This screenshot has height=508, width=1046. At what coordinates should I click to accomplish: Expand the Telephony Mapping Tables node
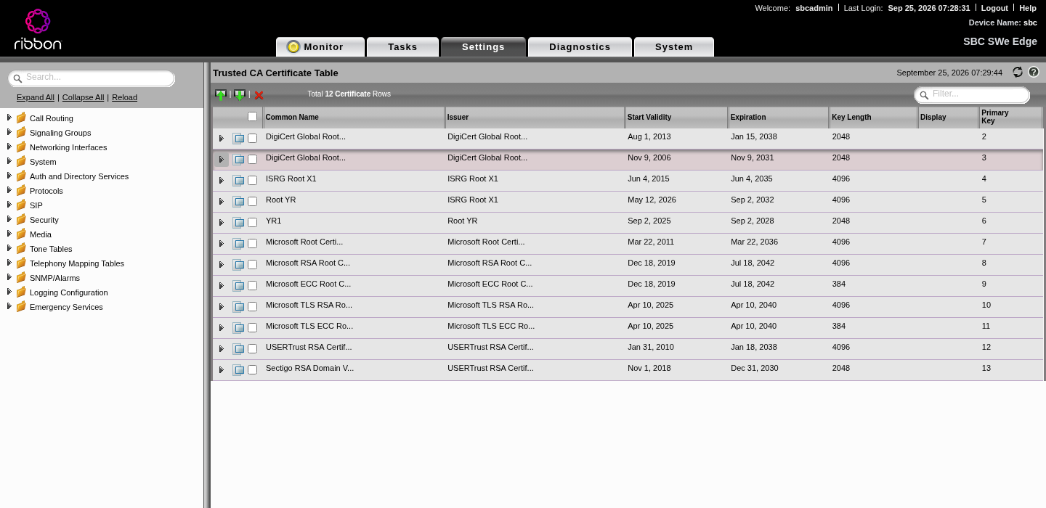[x=9, y=263]
